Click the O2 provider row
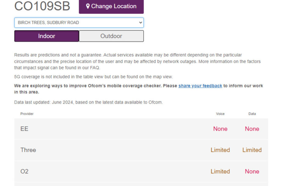Image resolution: width=281 pixels, height=186 pixels. tap(141, 171)
